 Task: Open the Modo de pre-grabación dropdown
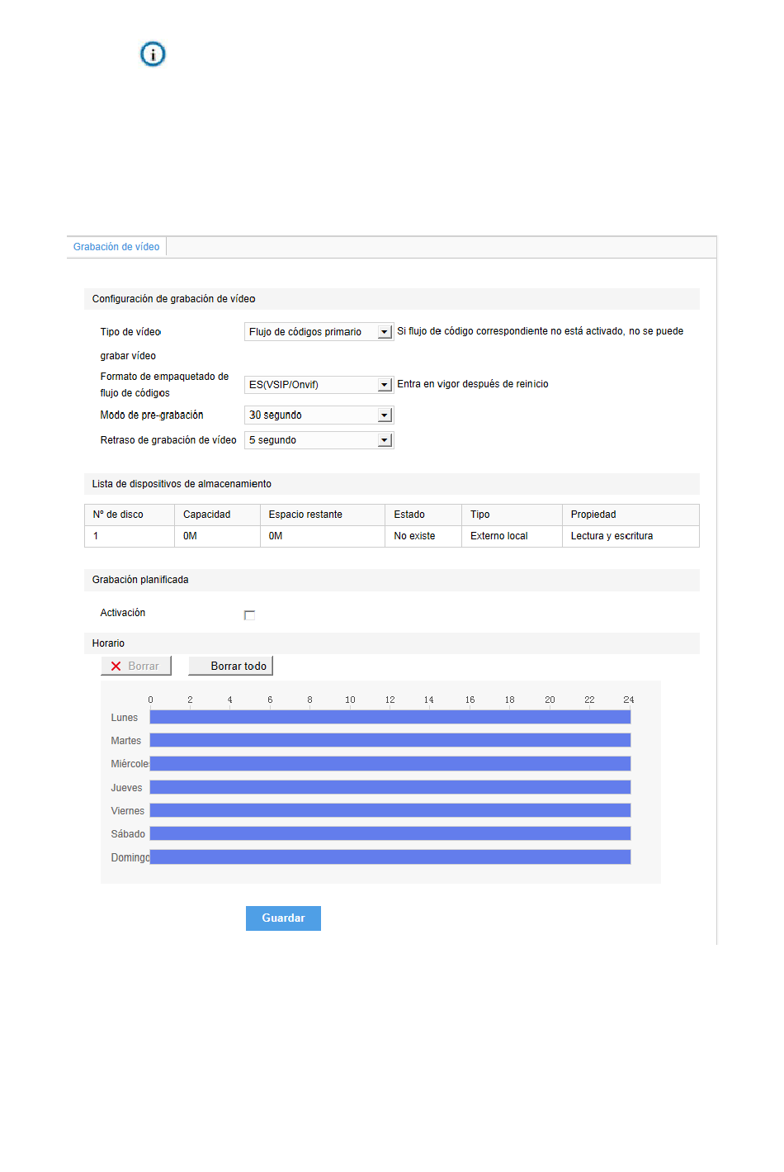(384, 415)
